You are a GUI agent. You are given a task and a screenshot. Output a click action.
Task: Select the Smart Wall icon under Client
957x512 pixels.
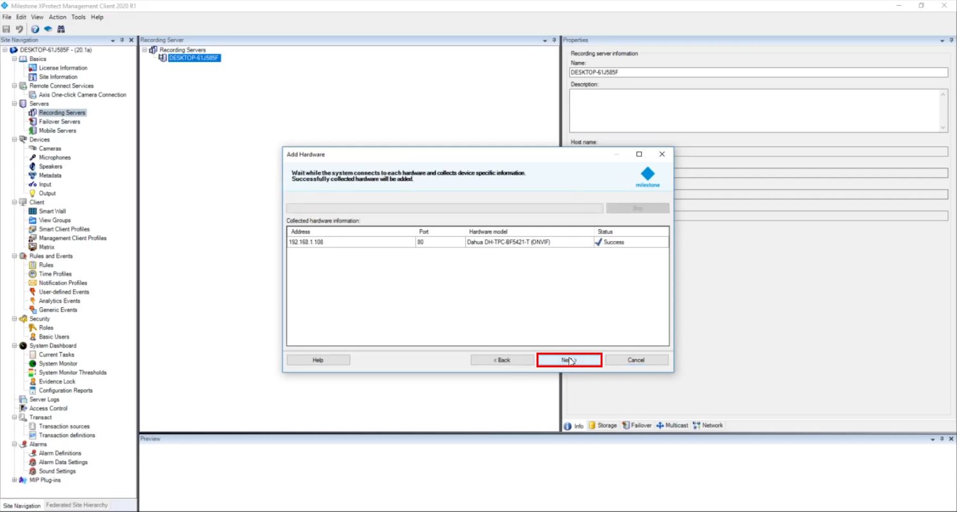pos(33,211)
